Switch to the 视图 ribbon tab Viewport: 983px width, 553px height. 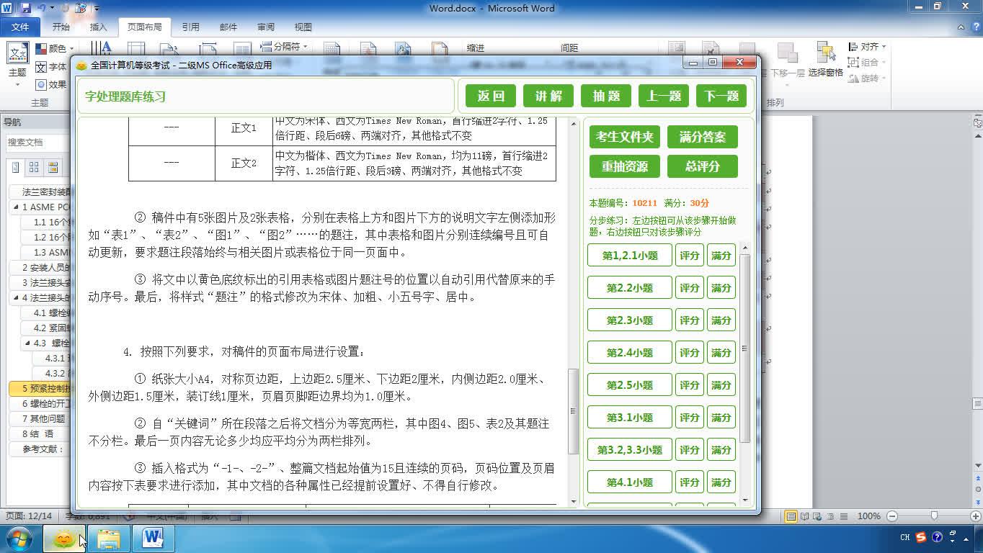303,27
